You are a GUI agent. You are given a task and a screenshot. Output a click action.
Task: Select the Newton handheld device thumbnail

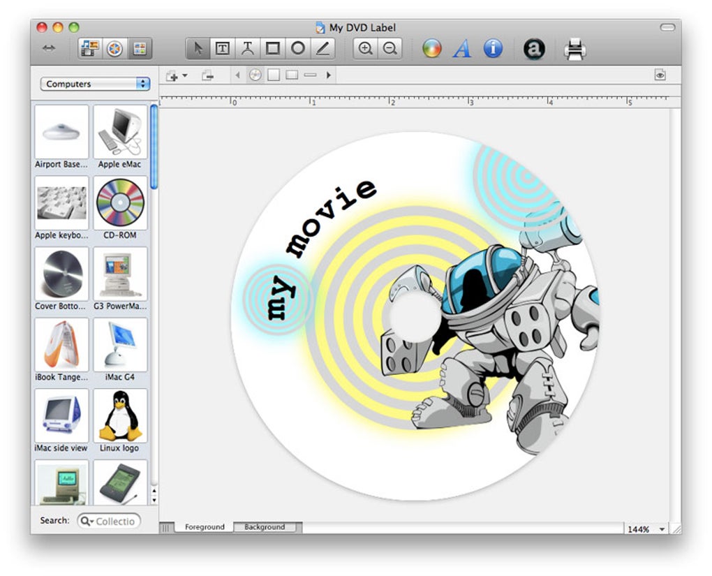(x=120, y=482)
